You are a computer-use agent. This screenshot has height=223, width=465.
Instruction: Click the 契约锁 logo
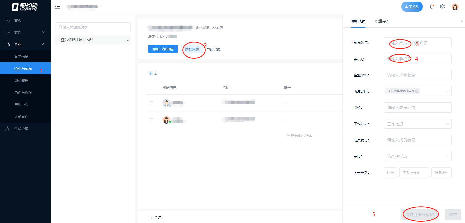(x=25, y=7)
